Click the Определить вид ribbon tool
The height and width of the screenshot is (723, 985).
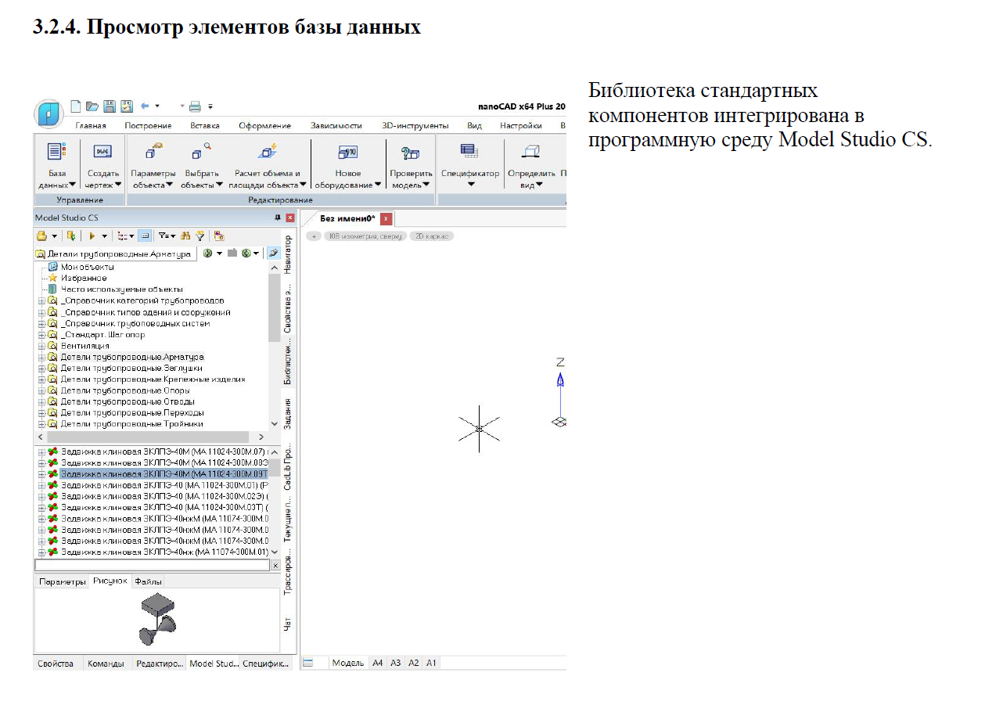[531, 165]
